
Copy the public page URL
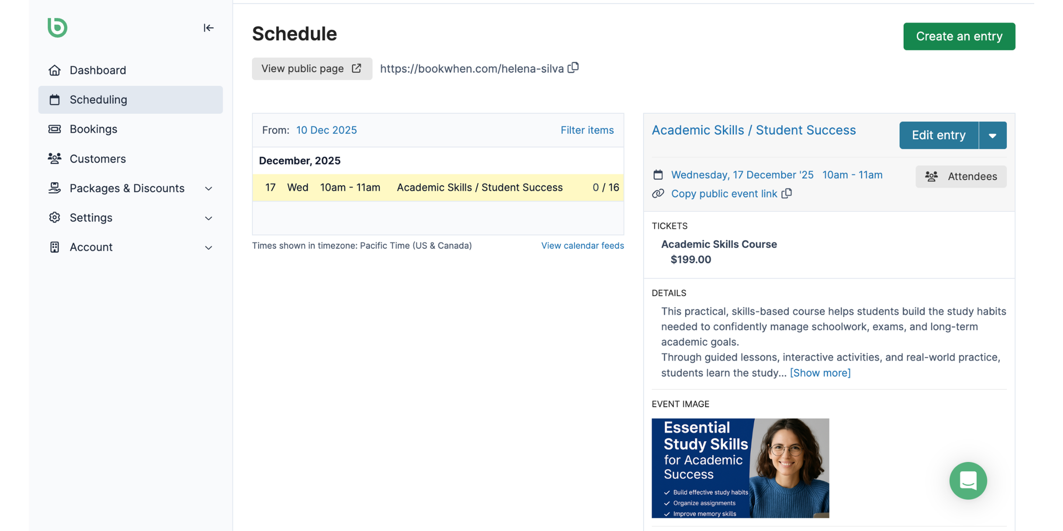coord(573,67)
